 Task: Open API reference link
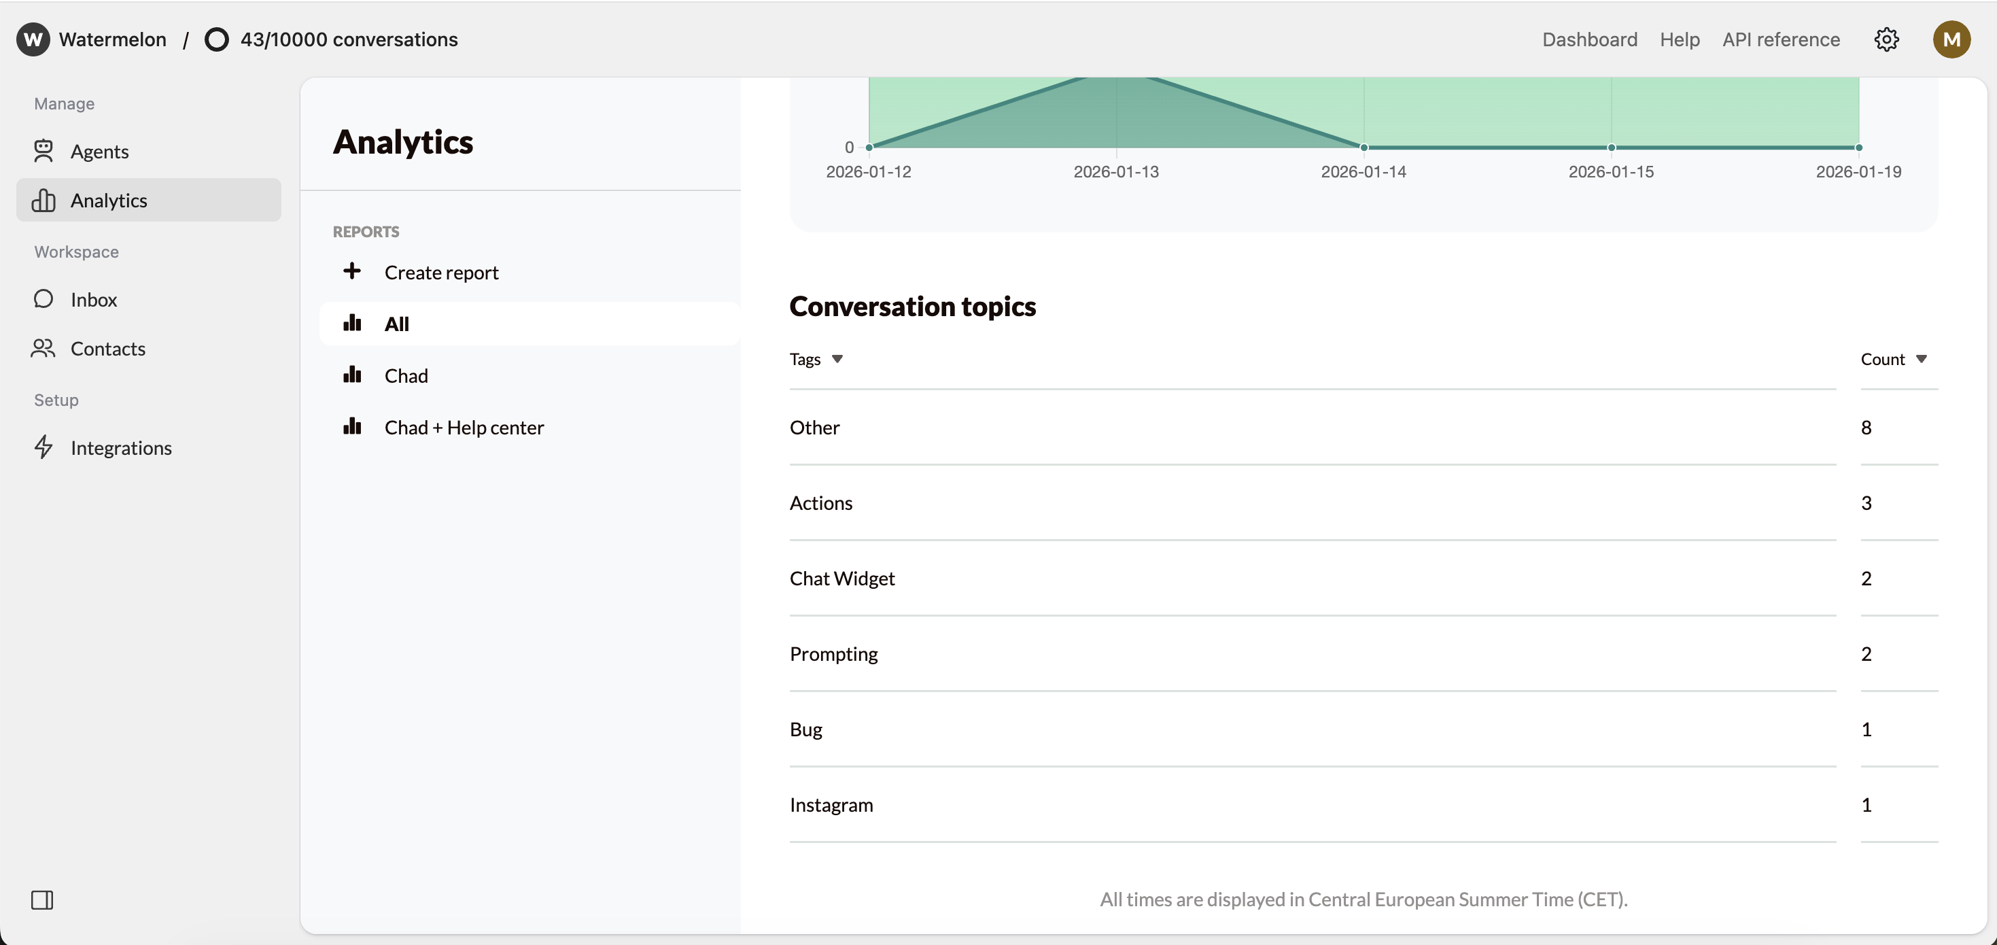click(1781, 39)
